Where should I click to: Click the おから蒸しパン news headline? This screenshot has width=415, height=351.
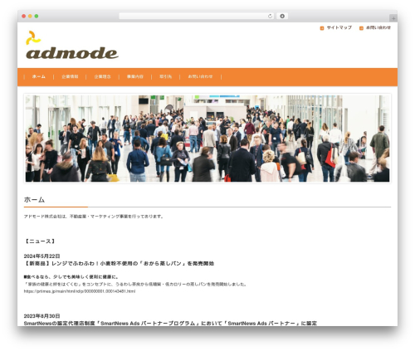coord(119,263)
